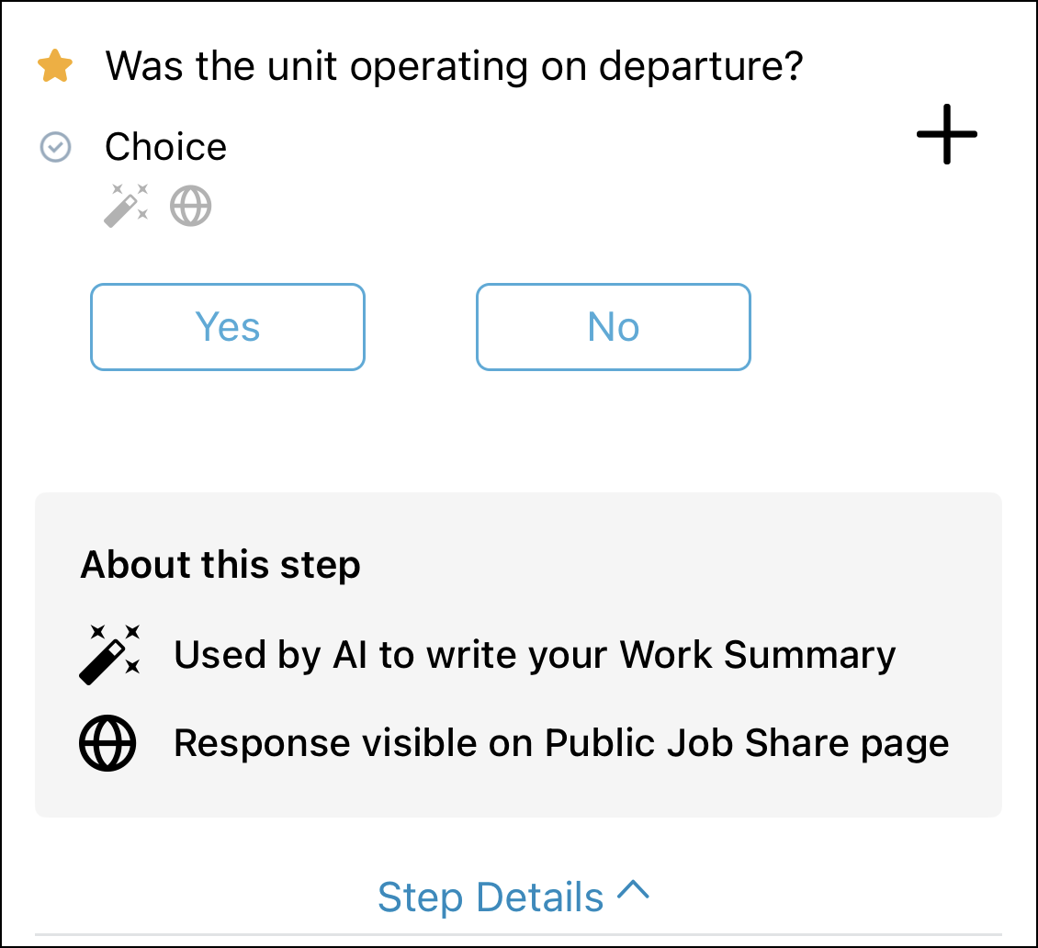1038x948 pixels.
Task: Click the circled checkmark Choice icon
Action: 56,146
